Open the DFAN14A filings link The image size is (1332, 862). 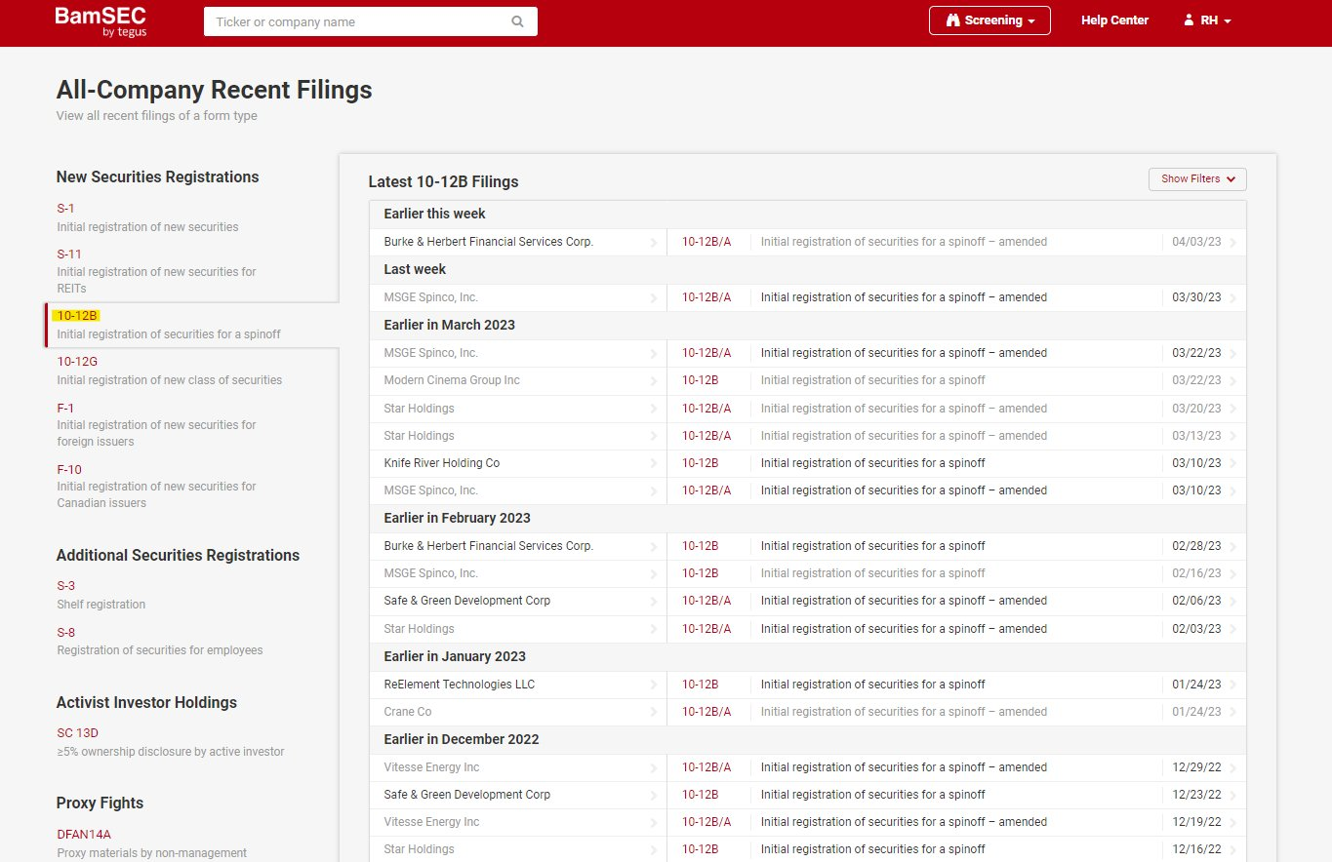[x=84, y=835]
